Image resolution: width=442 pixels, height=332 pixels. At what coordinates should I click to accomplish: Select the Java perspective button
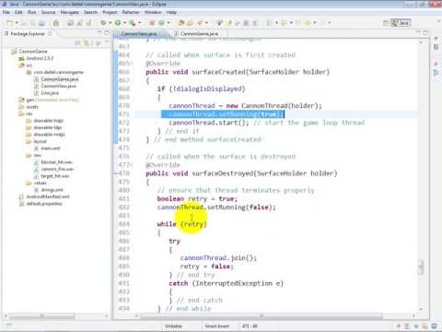click(x=401, y=23)
